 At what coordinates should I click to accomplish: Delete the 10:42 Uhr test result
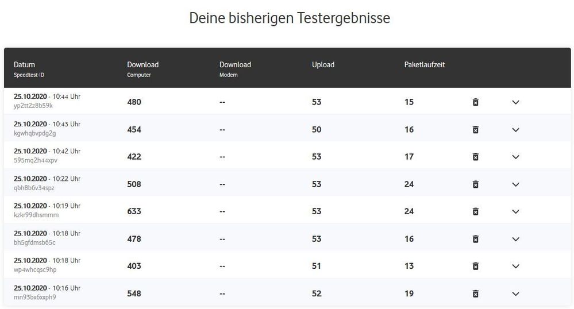pyautogui.click(x=475, y=157)
